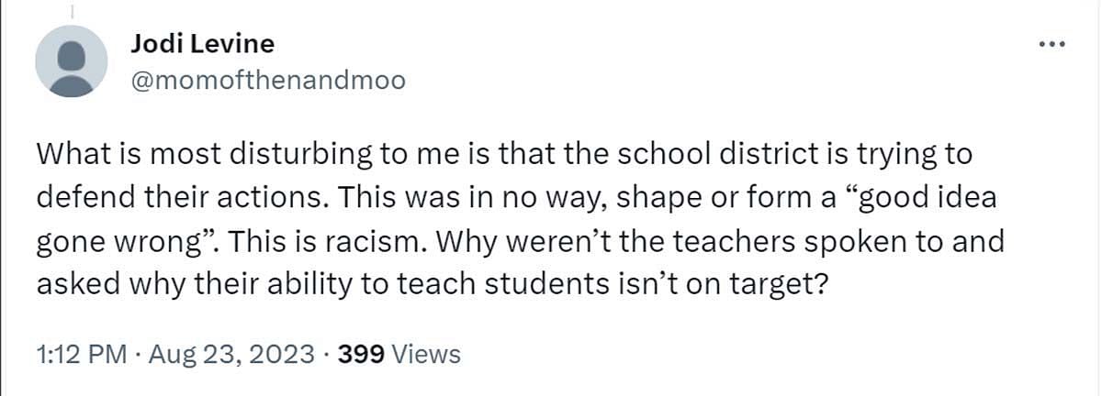Click the word Views beside the count
The image size is (1102, 396).
[426, 355]
